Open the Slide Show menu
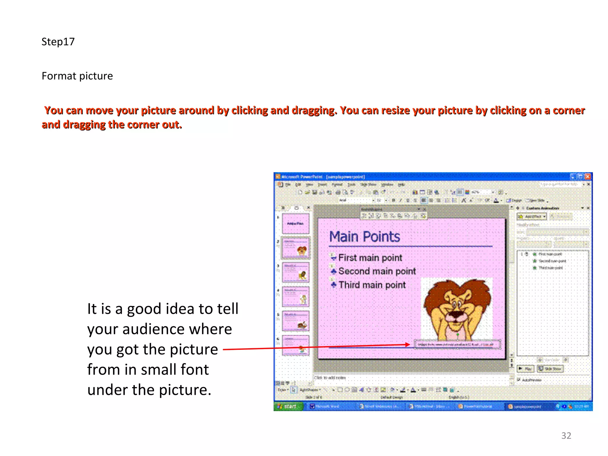The width and height of the screenshot is (608, 456). pyautogui.click(x=368, y=185)
